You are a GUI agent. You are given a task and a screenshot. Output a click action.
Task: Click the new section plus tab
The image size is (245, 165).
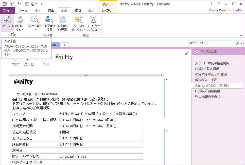65,45
